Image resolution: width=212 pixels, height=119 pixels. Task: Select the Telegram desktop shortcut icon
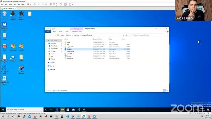(x=13, y=58)
